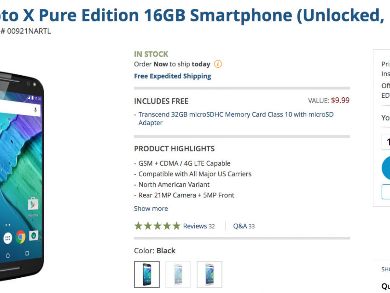The width and height of the screenshot is (390, 293).
Task: Open the Free Expedited Shipping link
Action: coord(172,76)
